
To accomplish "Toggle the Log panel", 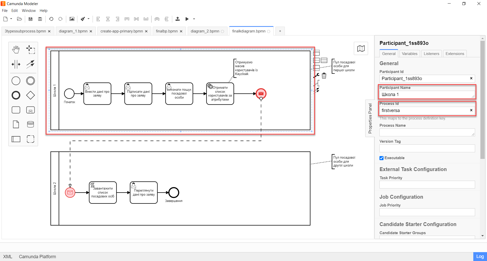I will [x=480, y=256].
